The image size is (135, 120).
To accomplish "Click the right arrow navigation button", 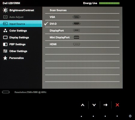I will (x=105, y=105).
